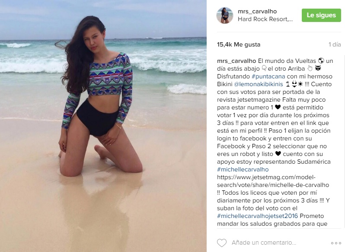Open the Hard Rock Resort location link
345x252 pixels.
pyautogui.click(x=265, y=19)
